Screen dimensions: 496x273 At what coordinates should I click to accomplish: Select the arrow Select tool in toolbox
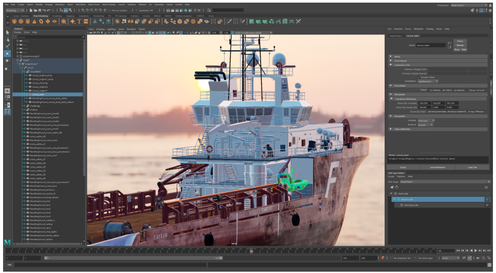(7, 32)
